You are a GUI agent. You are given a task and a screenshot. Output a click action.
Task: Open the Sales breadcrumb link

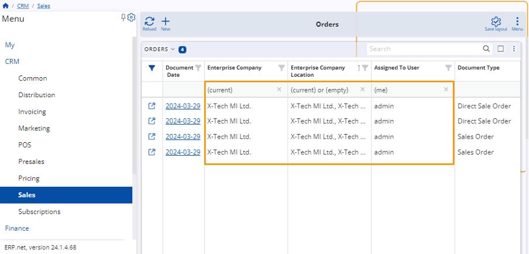coord(43,6)
